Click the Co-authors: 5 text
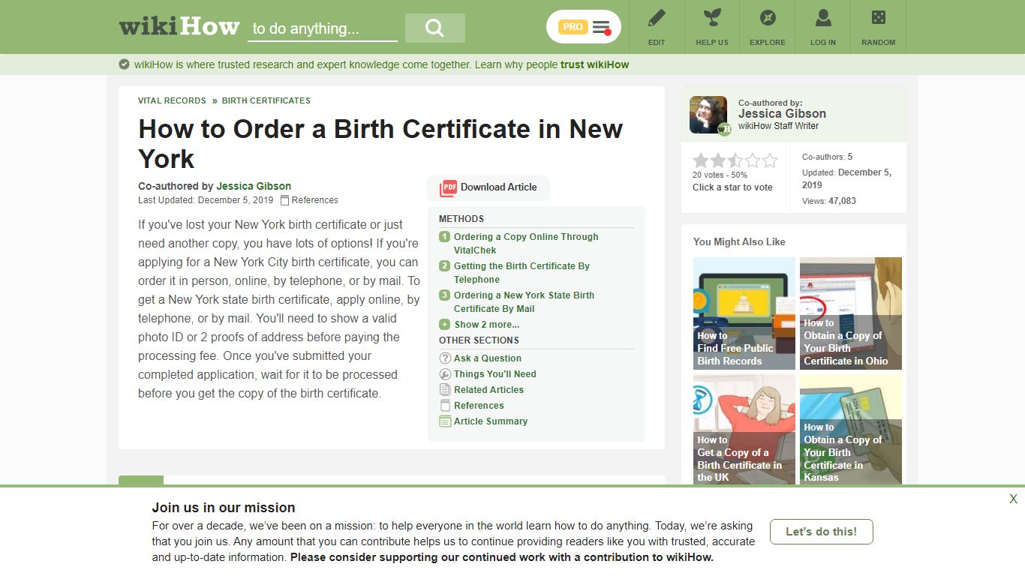Screen dimensions: 1025x576 [x=827, y=157]
